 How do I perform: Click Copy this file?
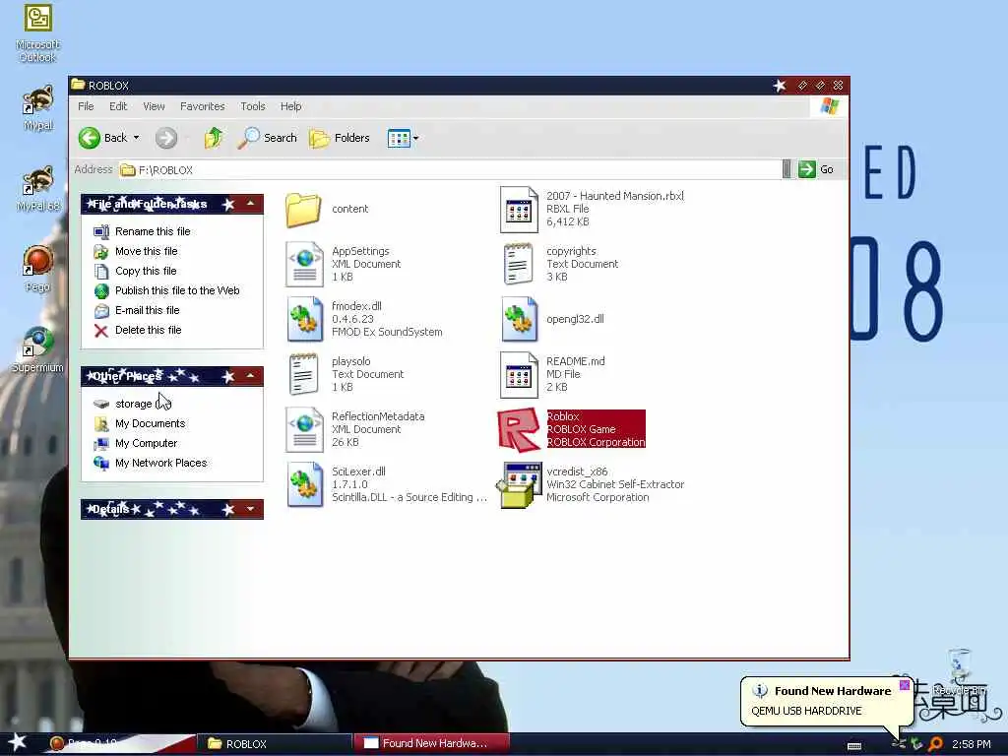tap(135, 272)
